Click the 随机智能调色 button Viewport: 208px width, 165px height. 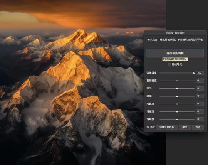point(175,53)
